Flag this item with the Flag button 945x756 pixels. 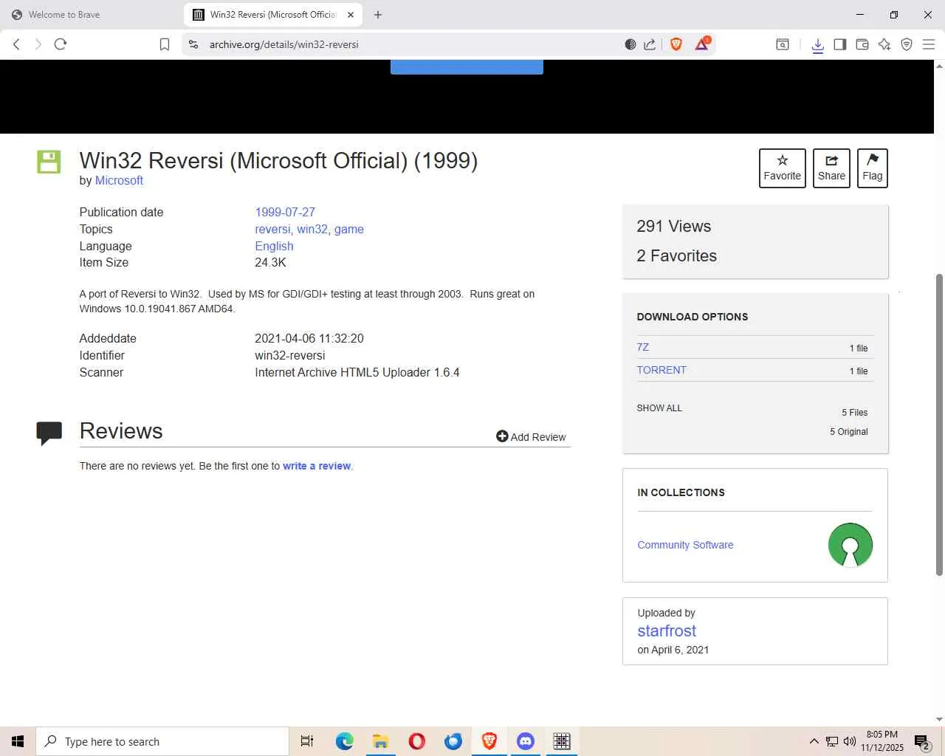pos(873,168)
